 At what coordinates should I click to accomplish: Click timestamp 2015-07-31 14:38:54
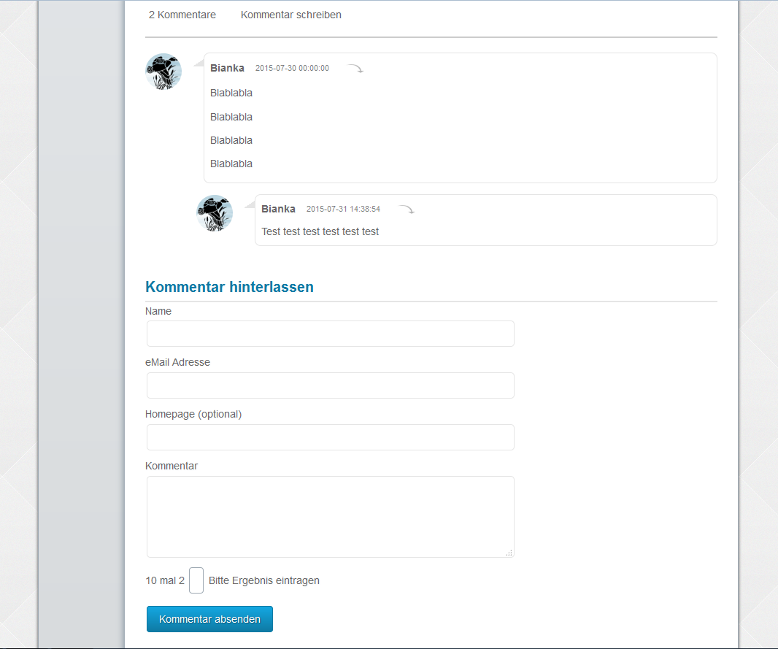343,210
